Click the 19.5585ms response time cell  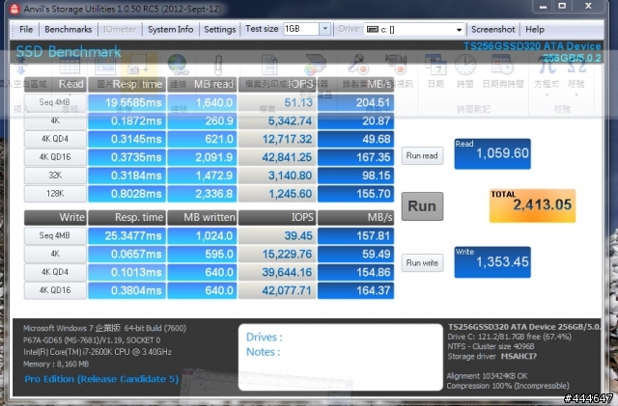point(126,102)
